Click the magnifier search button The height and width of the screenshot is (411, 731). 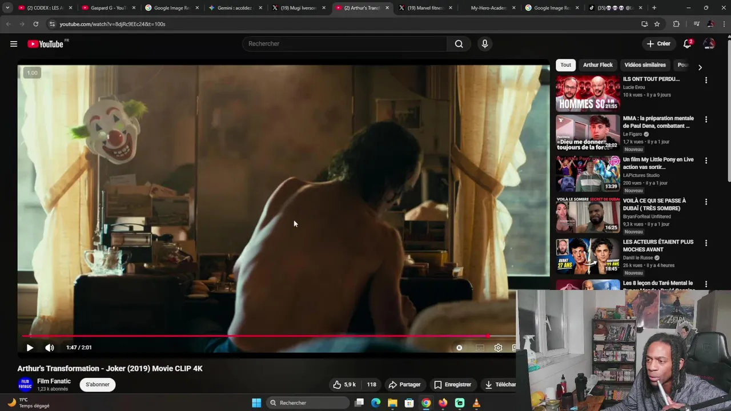[459, 44]
